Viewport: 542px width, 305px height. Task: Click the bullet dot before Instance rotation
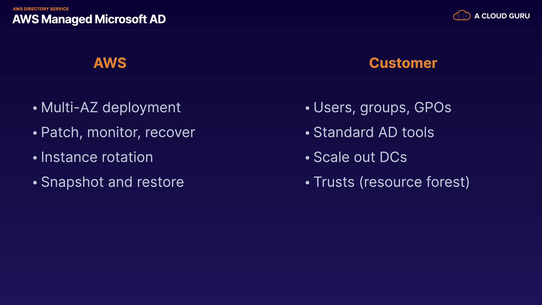coord(35,158)
